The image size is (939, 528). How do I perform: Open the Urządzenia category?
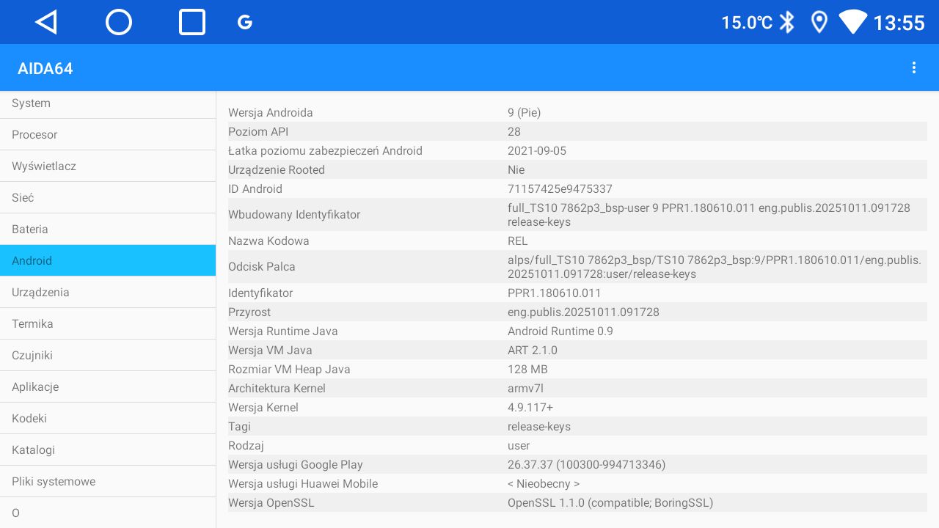pos(108,292)
